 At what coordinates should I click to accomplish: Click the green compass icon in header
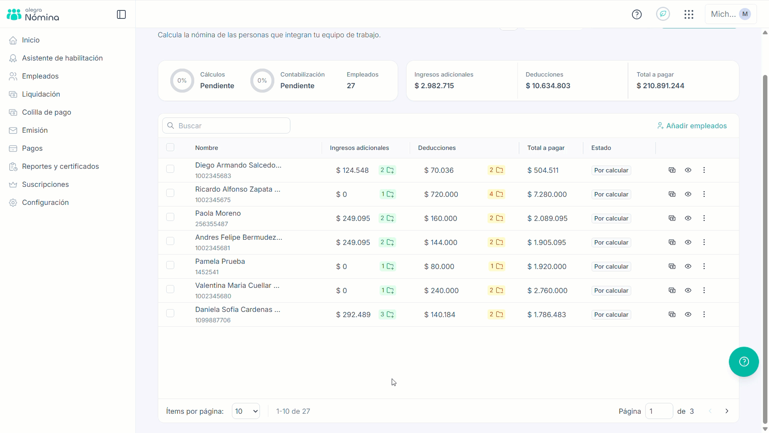[x=663, y=14]
